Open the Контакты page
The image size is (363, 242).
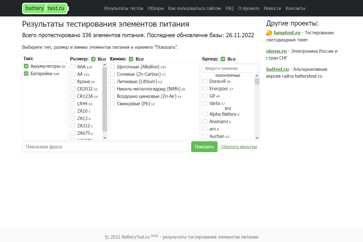coord(295,8)
